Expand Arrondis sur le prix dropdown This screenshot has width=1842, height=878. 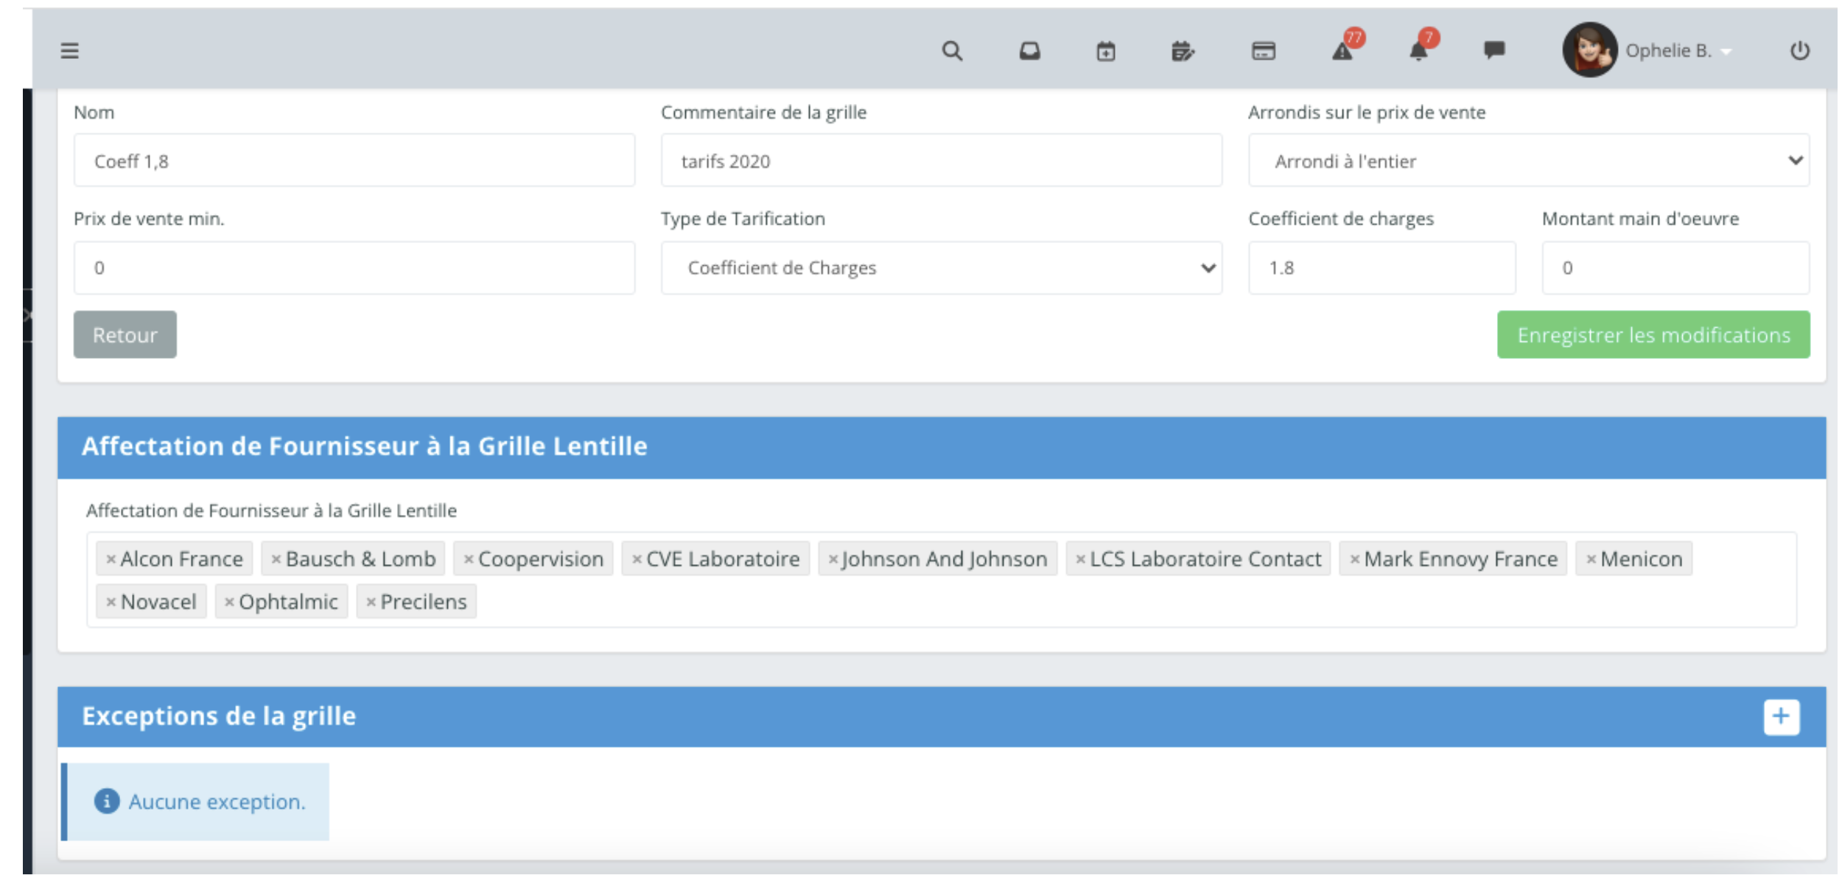(1528, 161)
